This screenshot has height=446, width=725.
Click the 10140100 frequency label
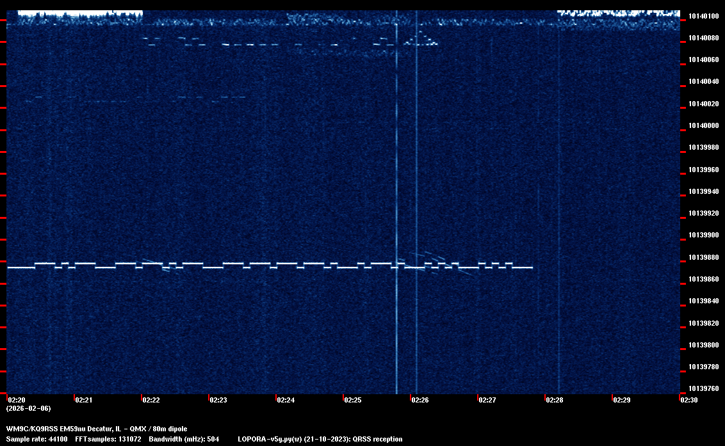coord(702,16)
